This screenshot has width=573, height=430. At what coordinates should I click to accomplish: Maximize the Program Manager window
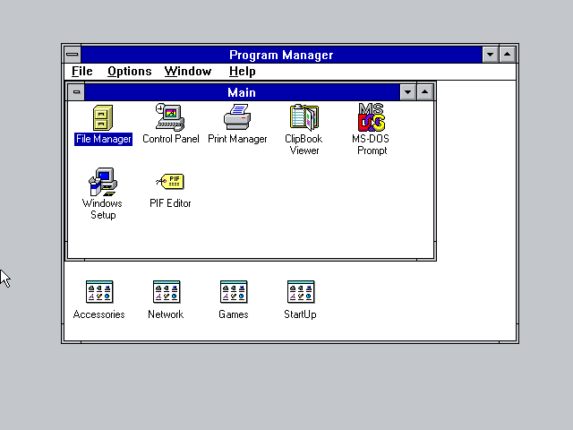(508, 55)
